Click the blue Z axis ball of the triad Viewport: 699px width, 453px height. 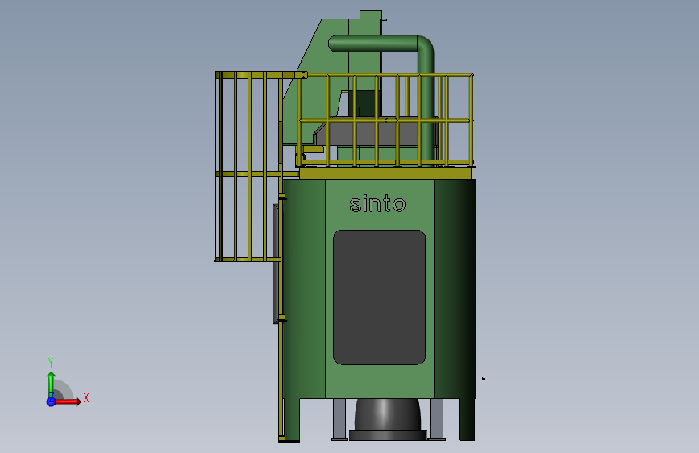coord(51,401)
